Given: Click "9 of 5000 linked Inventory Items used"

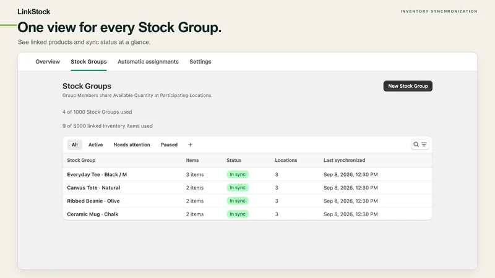Looking at the screenshot, I should (107, 126).
